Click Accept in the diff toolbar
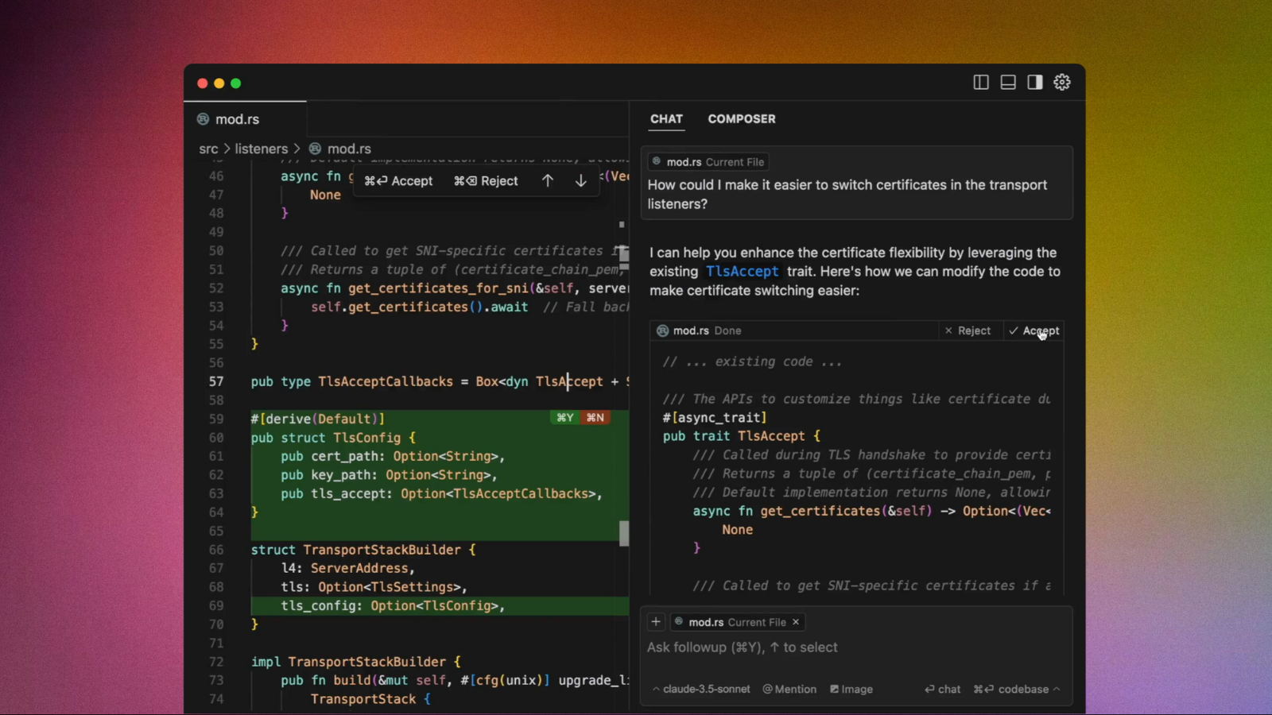1272x715 pixels. pos(398,181)
